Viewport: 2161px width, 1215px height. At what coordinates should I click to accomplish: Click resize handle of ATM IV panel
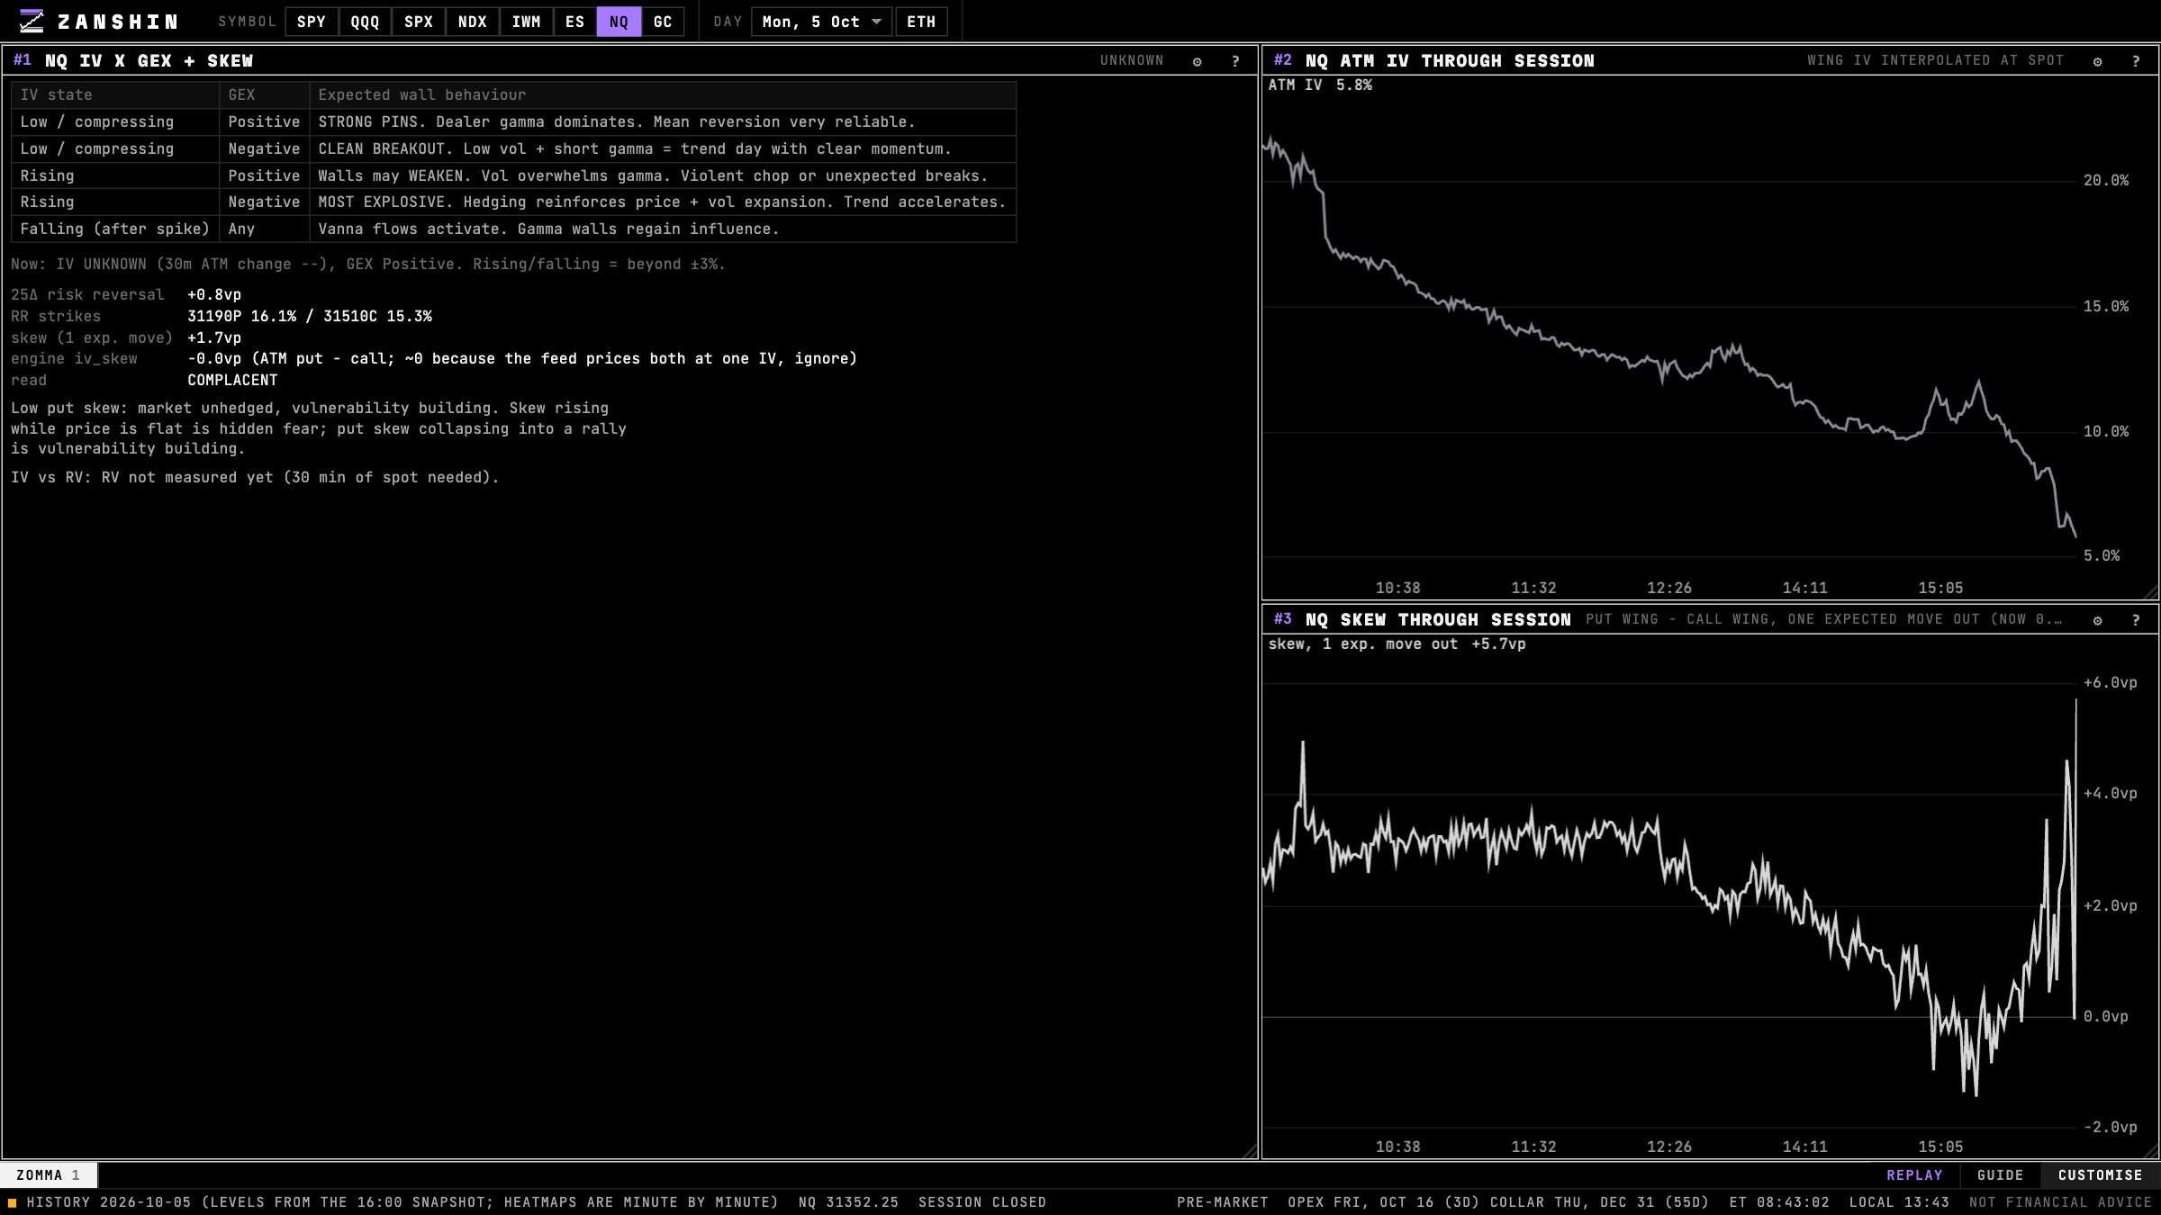tap(2150, 592)
